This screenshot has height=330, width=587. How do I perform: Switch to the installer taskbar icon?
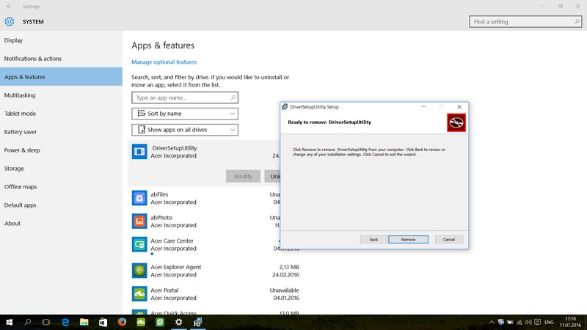(x=198, y=322)
